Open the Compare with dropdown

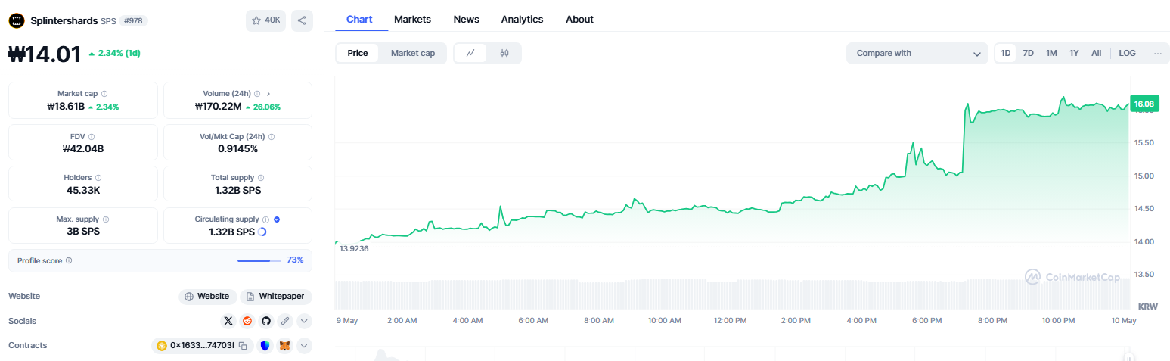917,53
